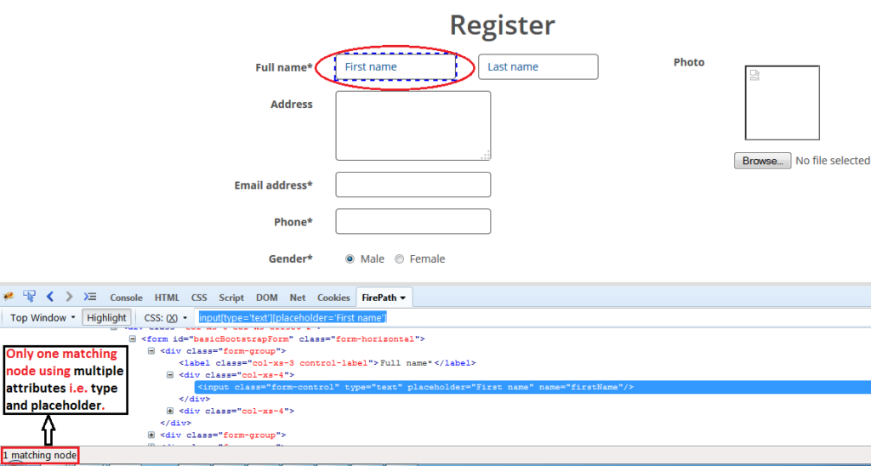Click the blue back arrow in Firebug
The width and height of the screenshot is (871, 466).
tap(50, 297)
